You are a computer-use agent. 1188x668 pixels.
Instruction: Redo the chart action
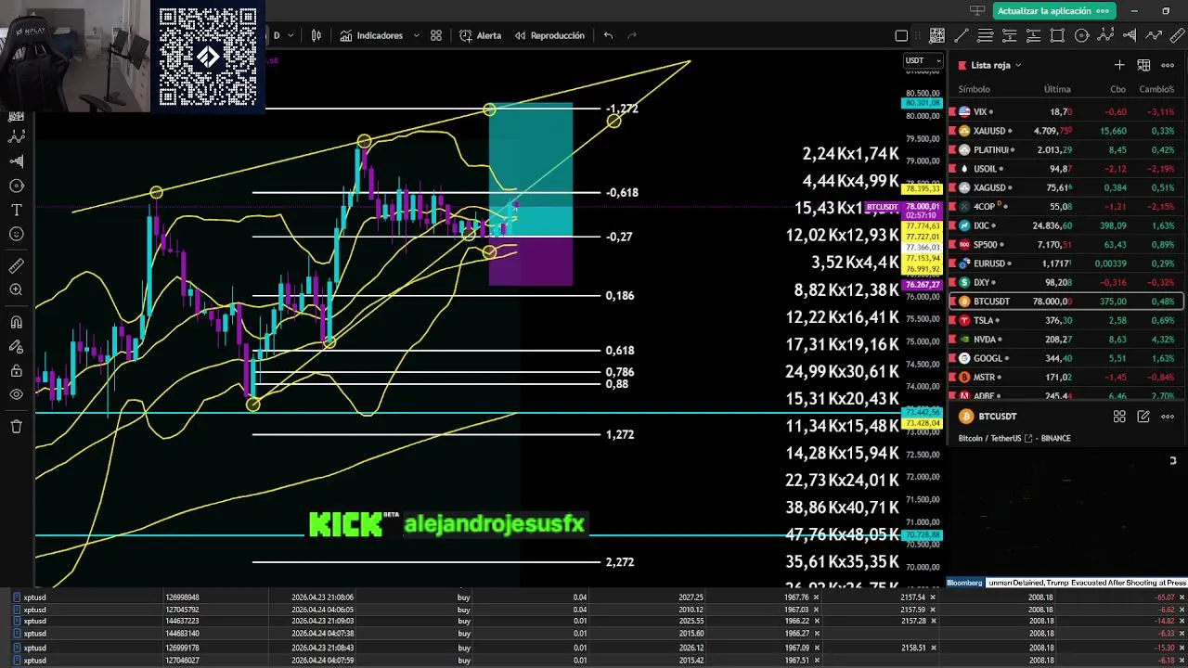point(632,35)
